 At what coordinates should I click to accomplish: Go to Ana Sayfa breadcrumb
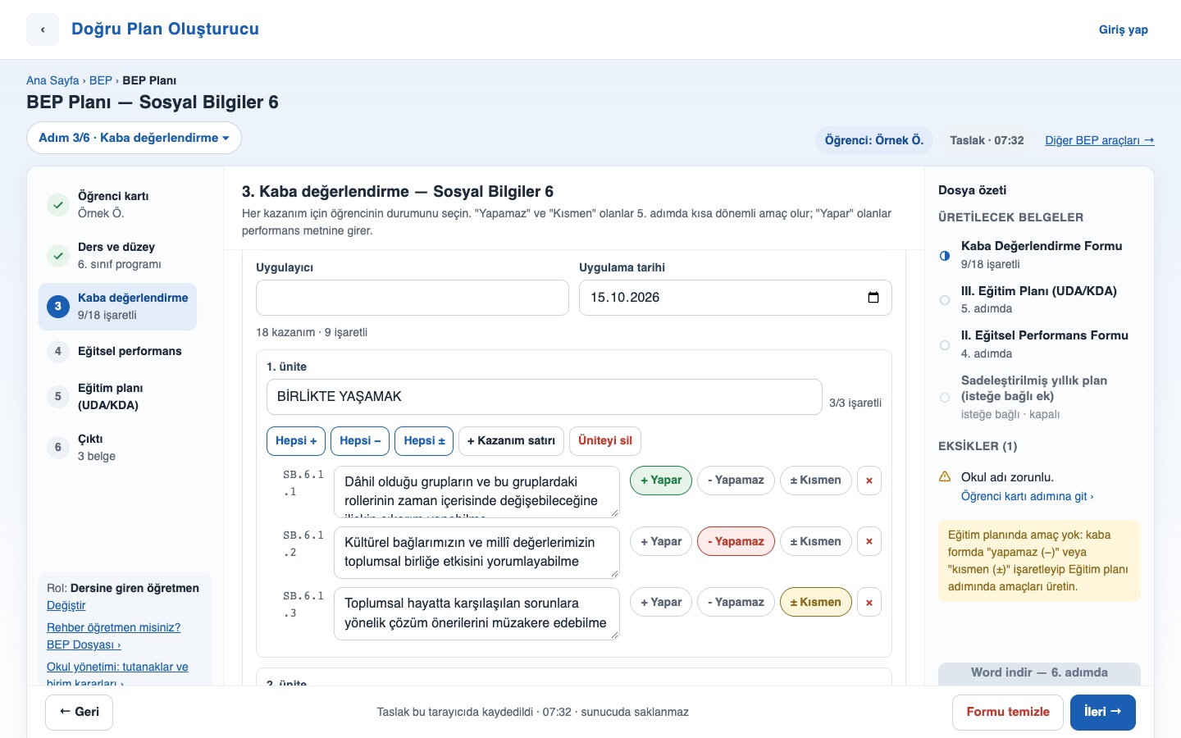coord(52,80)
